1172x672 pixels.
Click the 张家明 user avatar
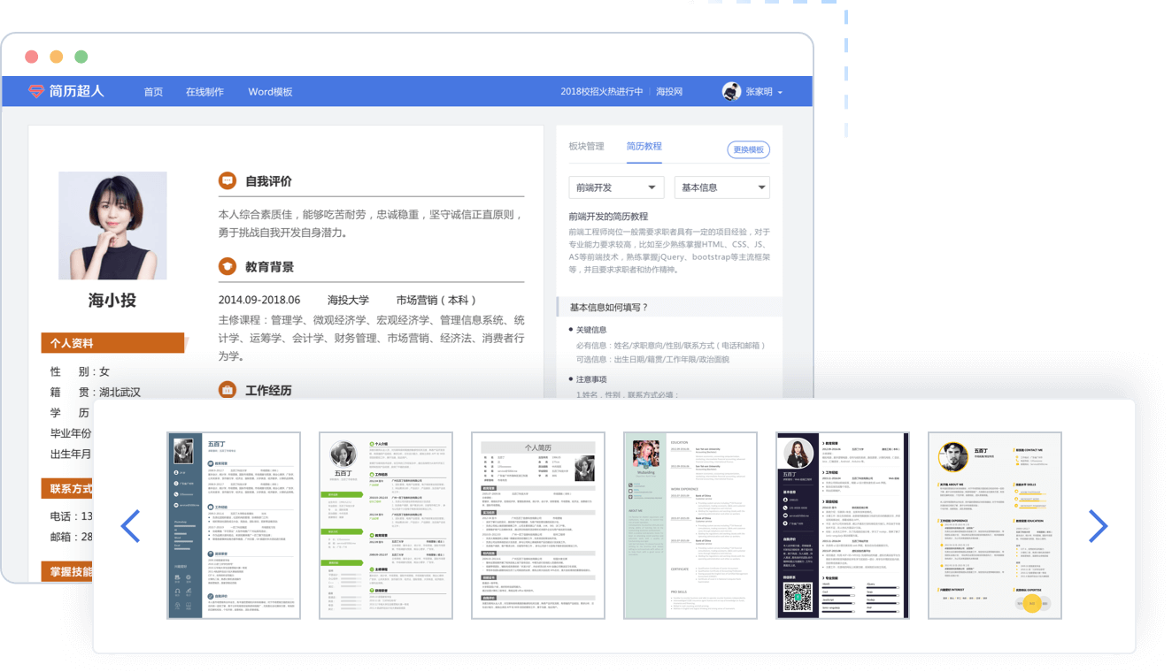[x=731, y=91]
